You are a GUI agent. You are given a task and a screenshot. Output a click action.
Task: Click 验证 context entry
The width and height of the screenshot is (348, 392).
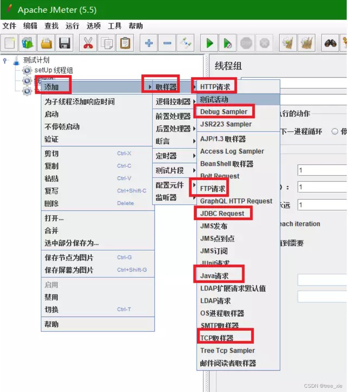click(97, 139)
